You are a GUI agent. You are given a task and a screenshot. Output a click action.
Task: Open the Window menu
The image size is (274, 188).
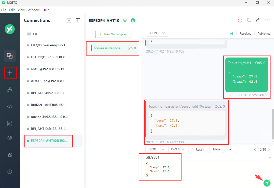coord(34,10)
